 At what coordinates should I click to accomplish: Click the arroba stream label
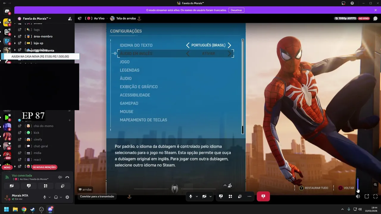tap(85, 189)
